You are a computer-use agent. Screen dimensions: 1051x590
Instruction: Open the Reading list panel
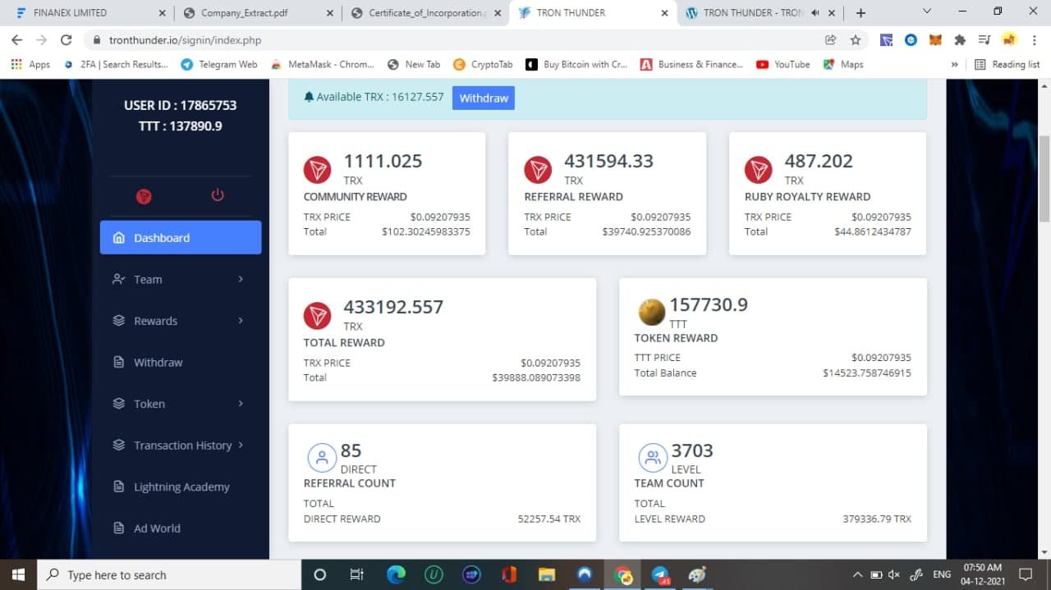coord(1007,64)
